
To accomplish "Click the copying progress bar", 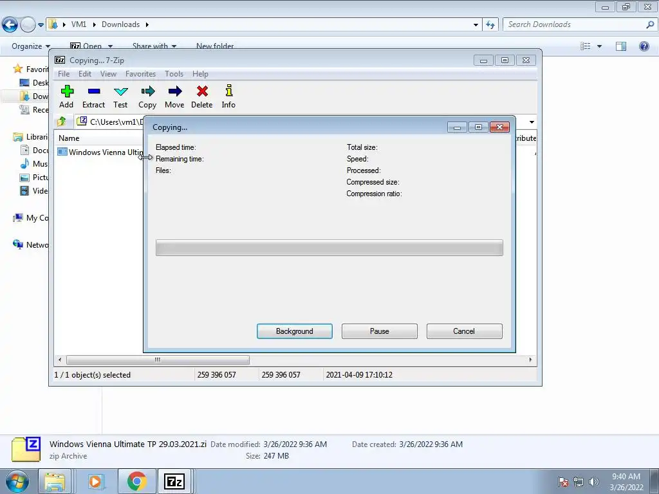I will click(x=329, y=248).
